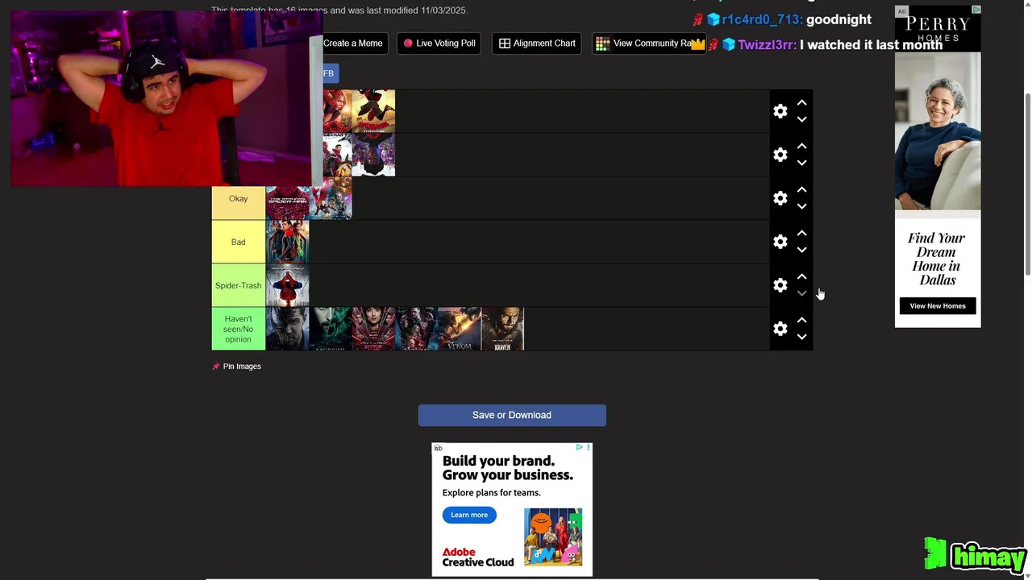
Task: Click the AdChoices icon on the Perry Homes ad
Action: (976, 10)
